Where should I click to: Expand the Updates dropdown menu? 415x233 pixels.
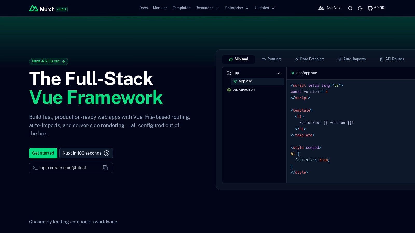coord(265,8)
